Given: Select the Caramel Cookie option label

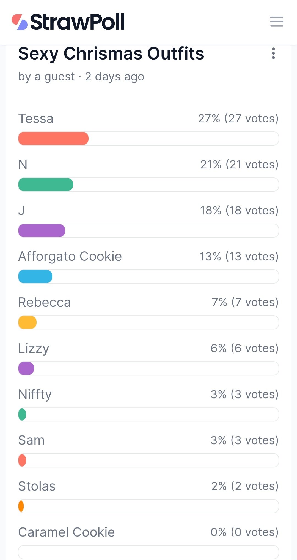Looking at the screenshot, I should (66, 532).
